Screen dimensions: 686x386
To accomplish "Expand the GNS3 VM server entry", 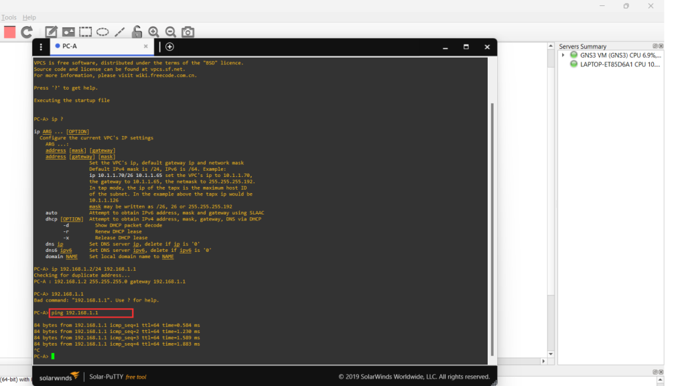I will (563, 55).
